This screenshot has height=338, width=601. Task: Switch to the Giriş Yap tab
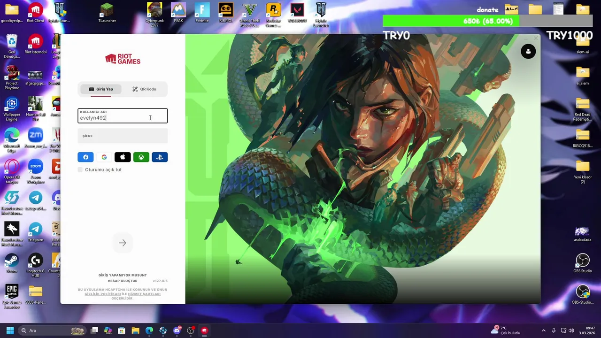coord(101,89)
